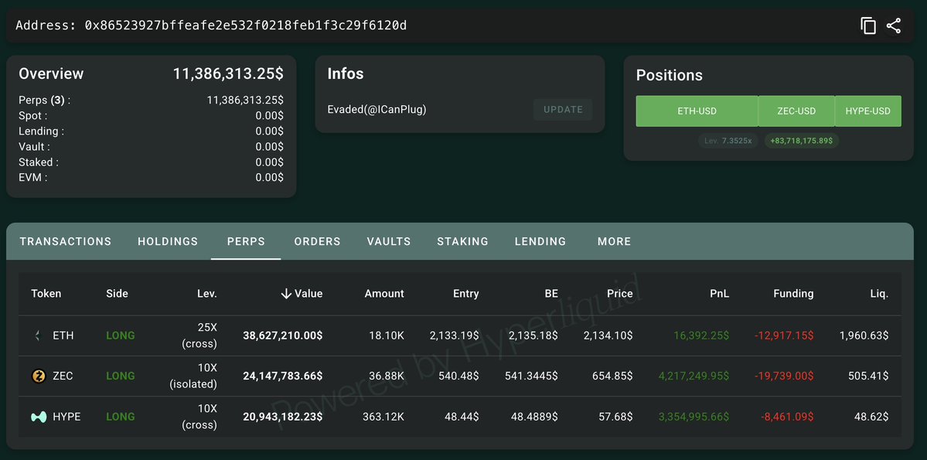Image resolution: width=927 pixels, height=460 pixels.
Task: Select the ZEC-USD position segment
Action: point(796,111)
